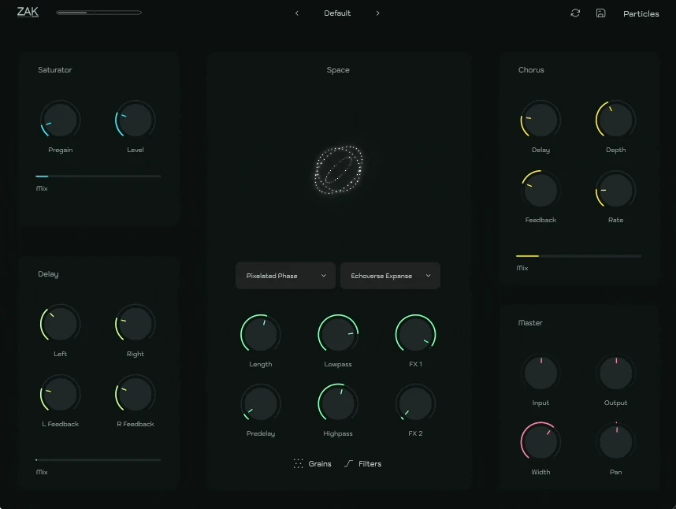Click the ZAK logo
Viewport: 676px width, 509px height.
tap(27, 12)
